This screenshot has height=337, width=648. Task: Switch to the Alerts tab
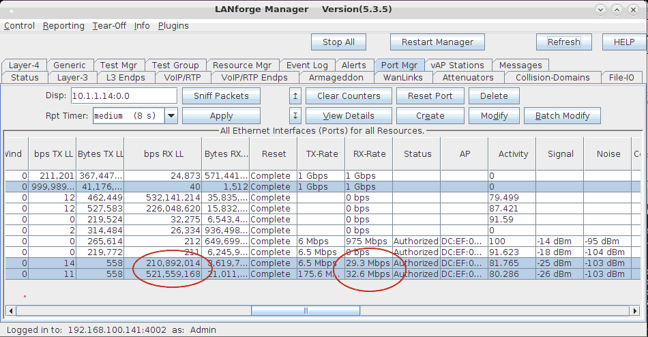pos(354,65)
